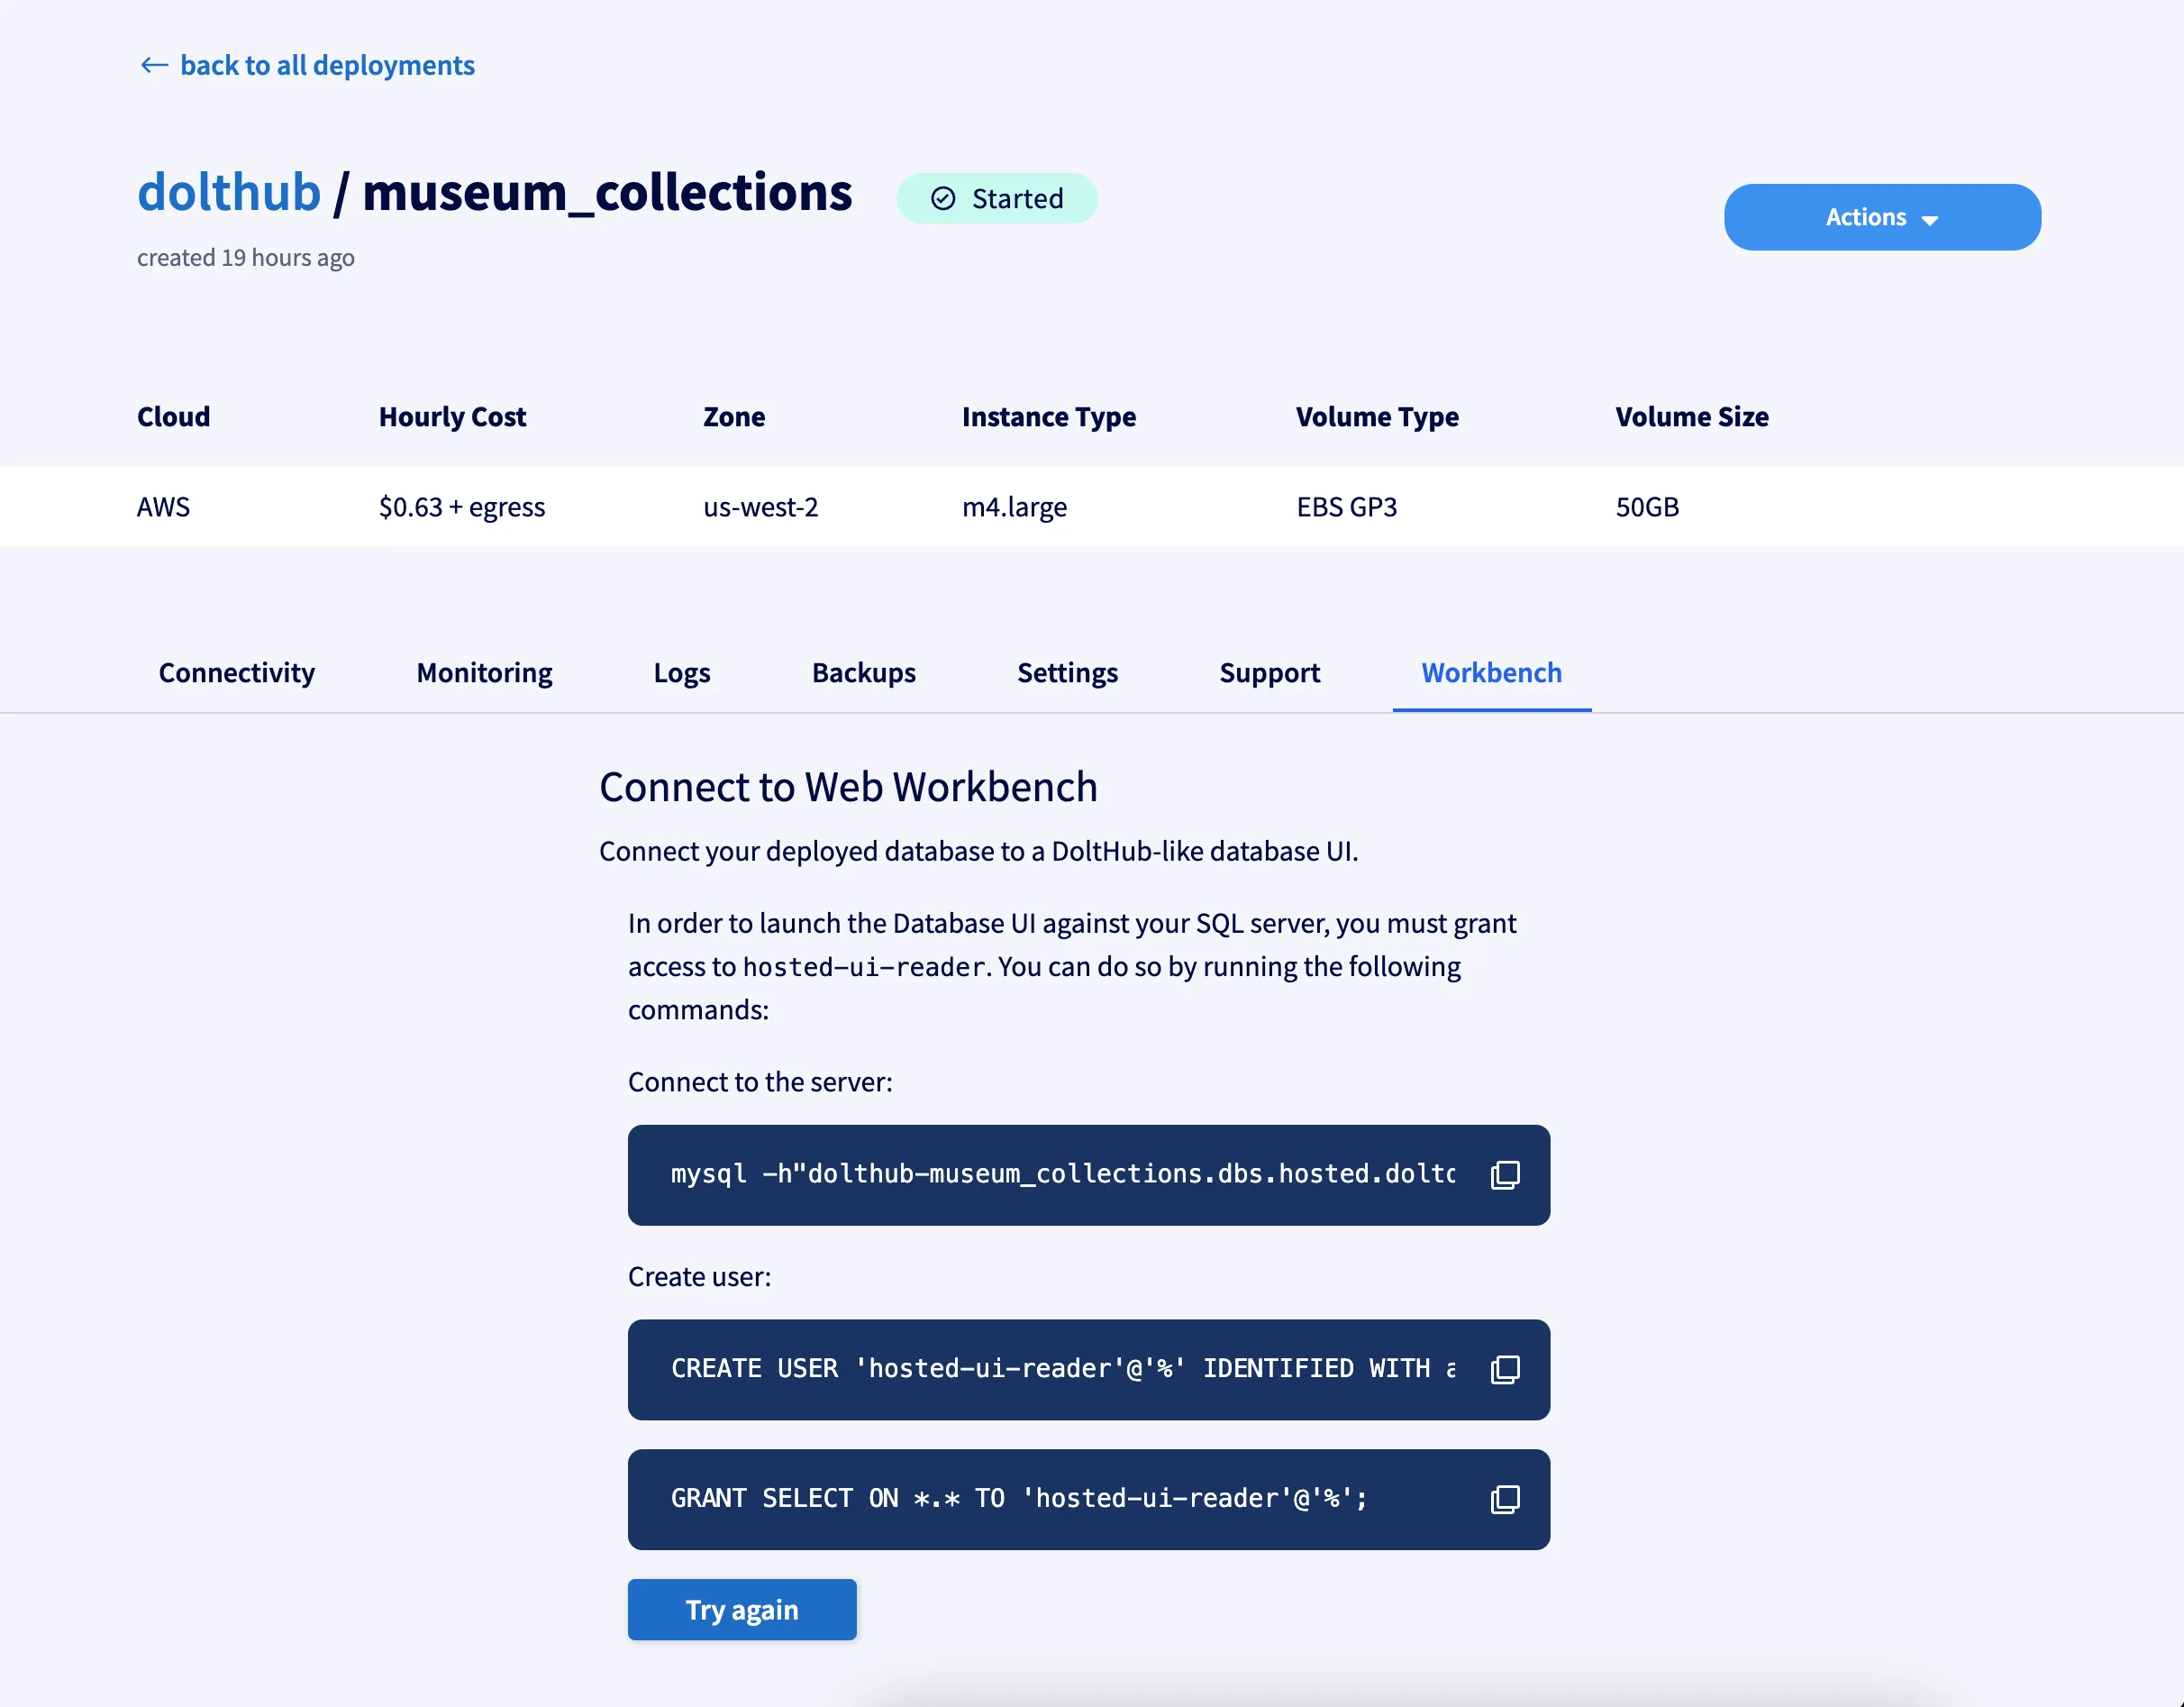Open the Settings tab
The height and width of the screenshot is (1707, 2184).
pos(1067,672)
